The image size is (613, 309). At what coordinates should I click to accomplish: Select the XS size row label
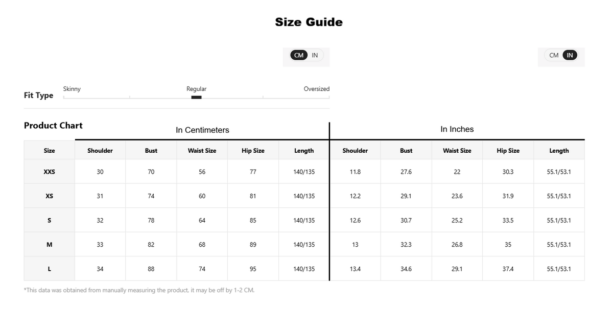pyautogui.click(x=50, y=196)
